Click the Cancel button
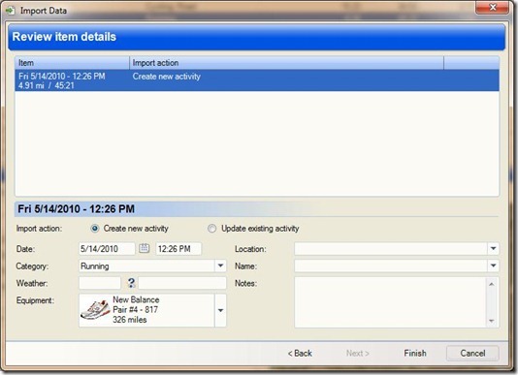 (x=472, y=354)
